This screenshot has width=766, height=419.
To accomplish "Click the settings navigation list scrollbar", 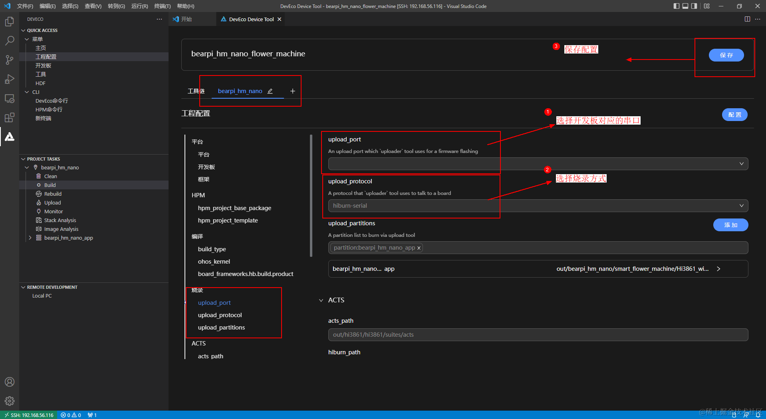I will coord(311,196).
